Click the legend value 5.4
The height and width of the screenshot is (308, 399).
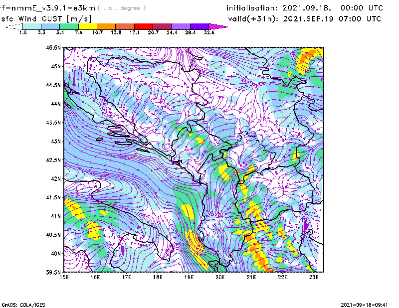(60, 32)
